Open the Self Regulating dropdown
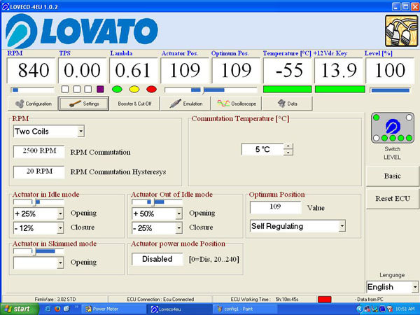 (342, 226)
